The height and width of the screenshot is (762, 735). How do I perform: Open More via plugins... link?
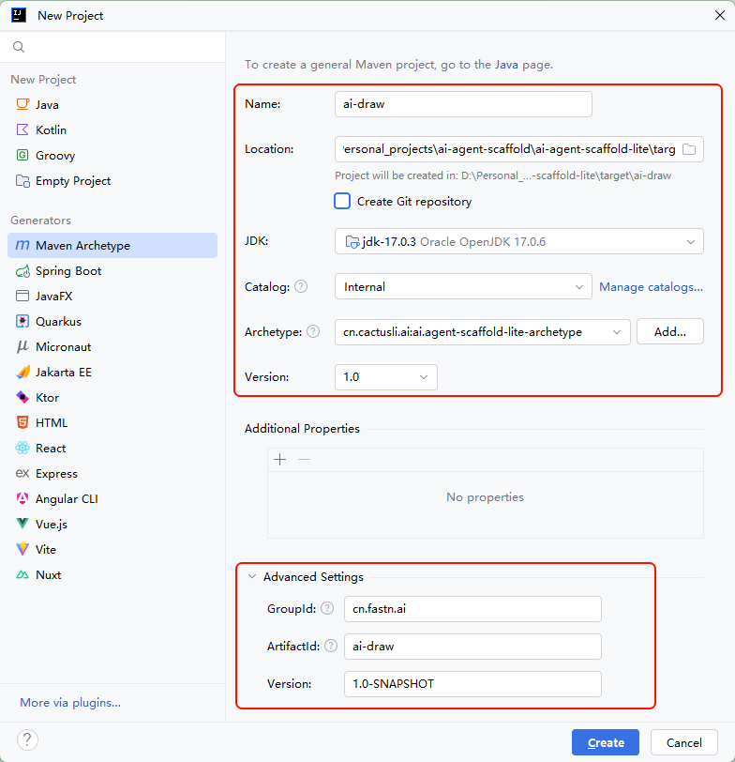(70, 703)
